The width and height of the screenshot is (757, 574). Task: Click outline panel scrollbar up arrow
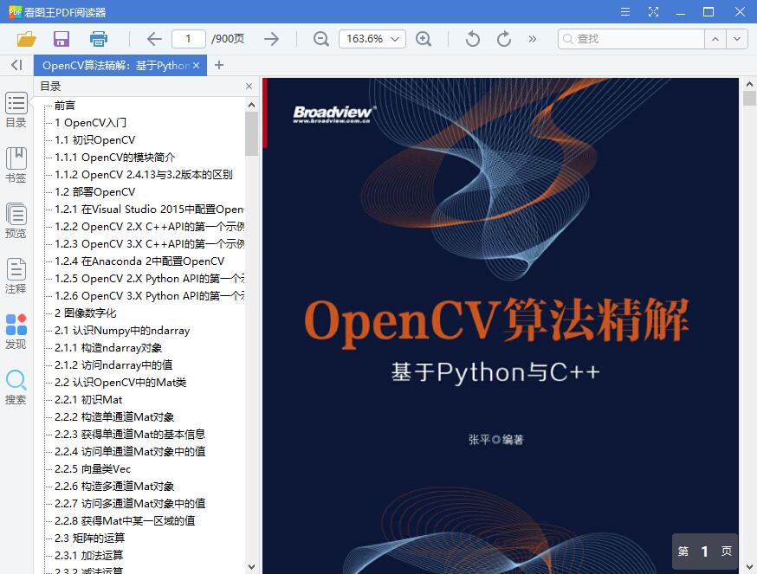click(251, 105)
